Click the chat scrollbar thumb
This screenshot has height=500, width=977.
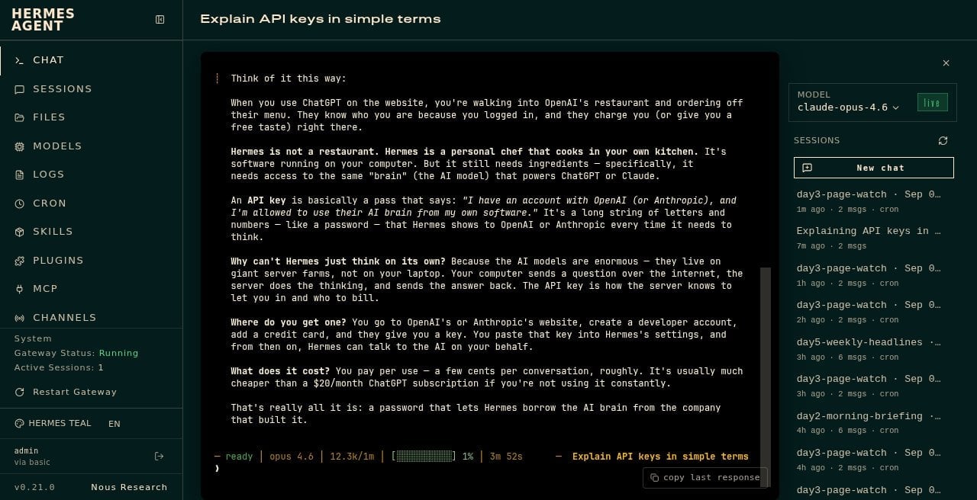(766, 377)
